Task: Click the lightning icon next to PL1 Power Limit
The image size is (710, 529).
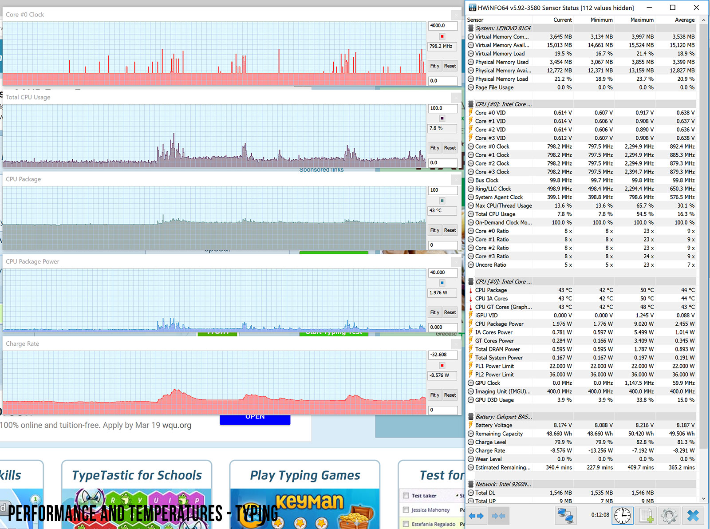Action: (471, 366)
